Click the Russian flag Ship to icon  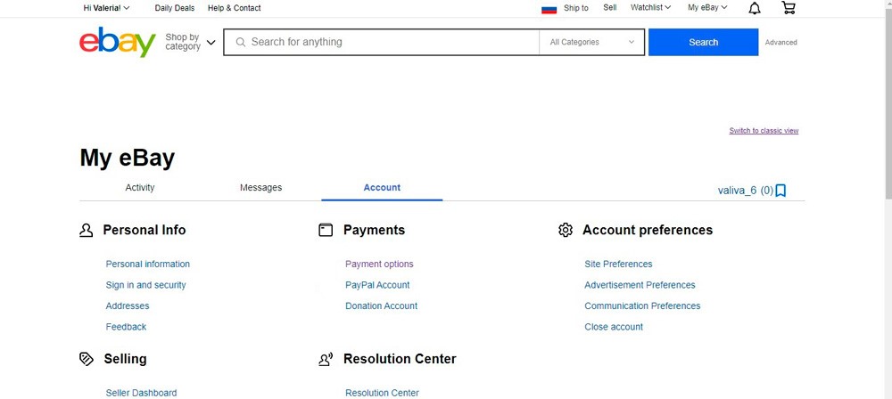pos(549,9)
